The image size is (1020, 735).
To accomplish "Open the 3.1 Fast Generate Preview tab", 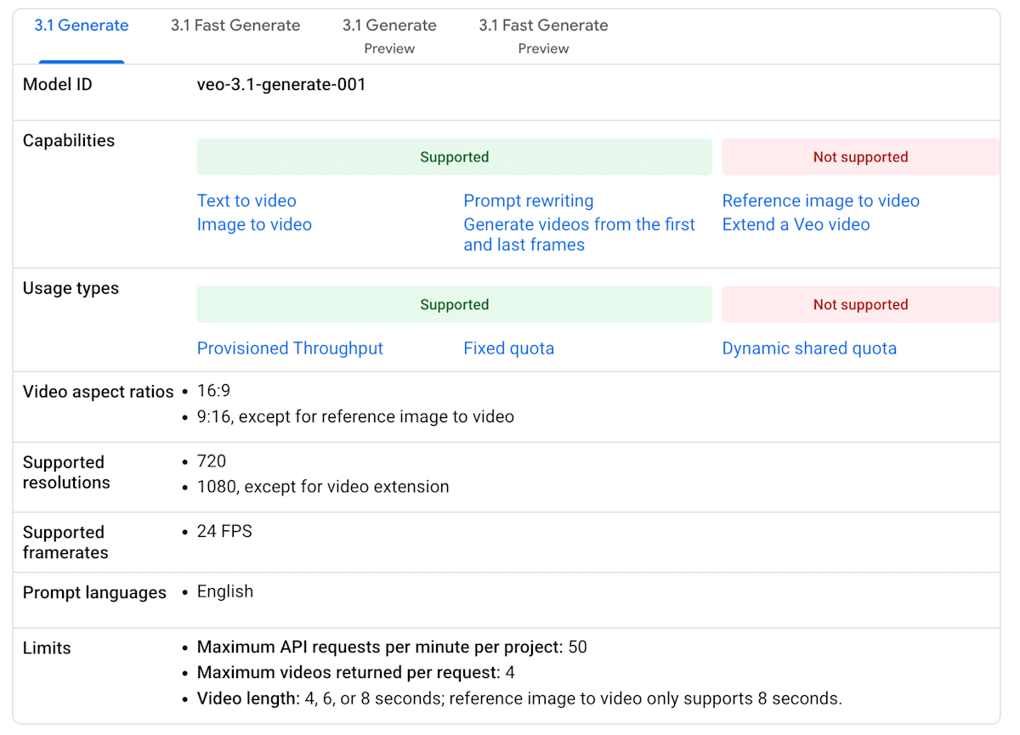I will pos(543,36).
